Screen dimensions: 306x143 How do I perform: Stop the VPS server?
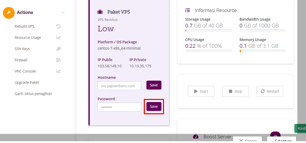pos(235,91)
